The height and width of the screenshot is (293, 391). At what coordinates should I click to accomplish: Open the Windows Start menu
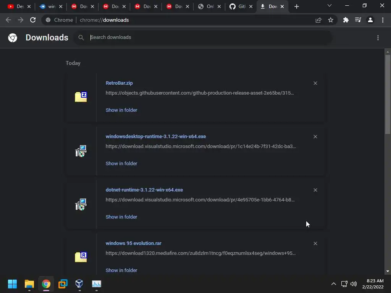click(x=12, y=284)
